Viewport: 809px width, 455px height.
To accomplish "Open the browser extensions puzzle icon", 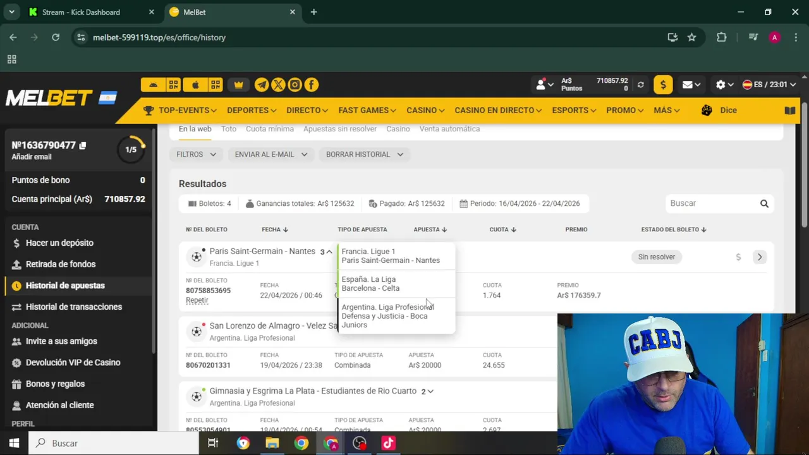I will point(721,37).
